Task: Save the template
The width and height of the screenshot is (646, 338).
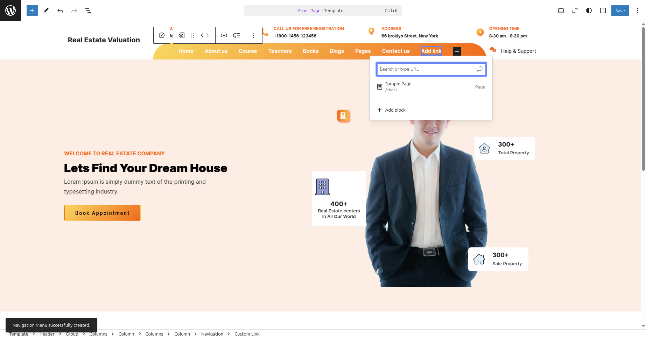Action: [620, 10]
